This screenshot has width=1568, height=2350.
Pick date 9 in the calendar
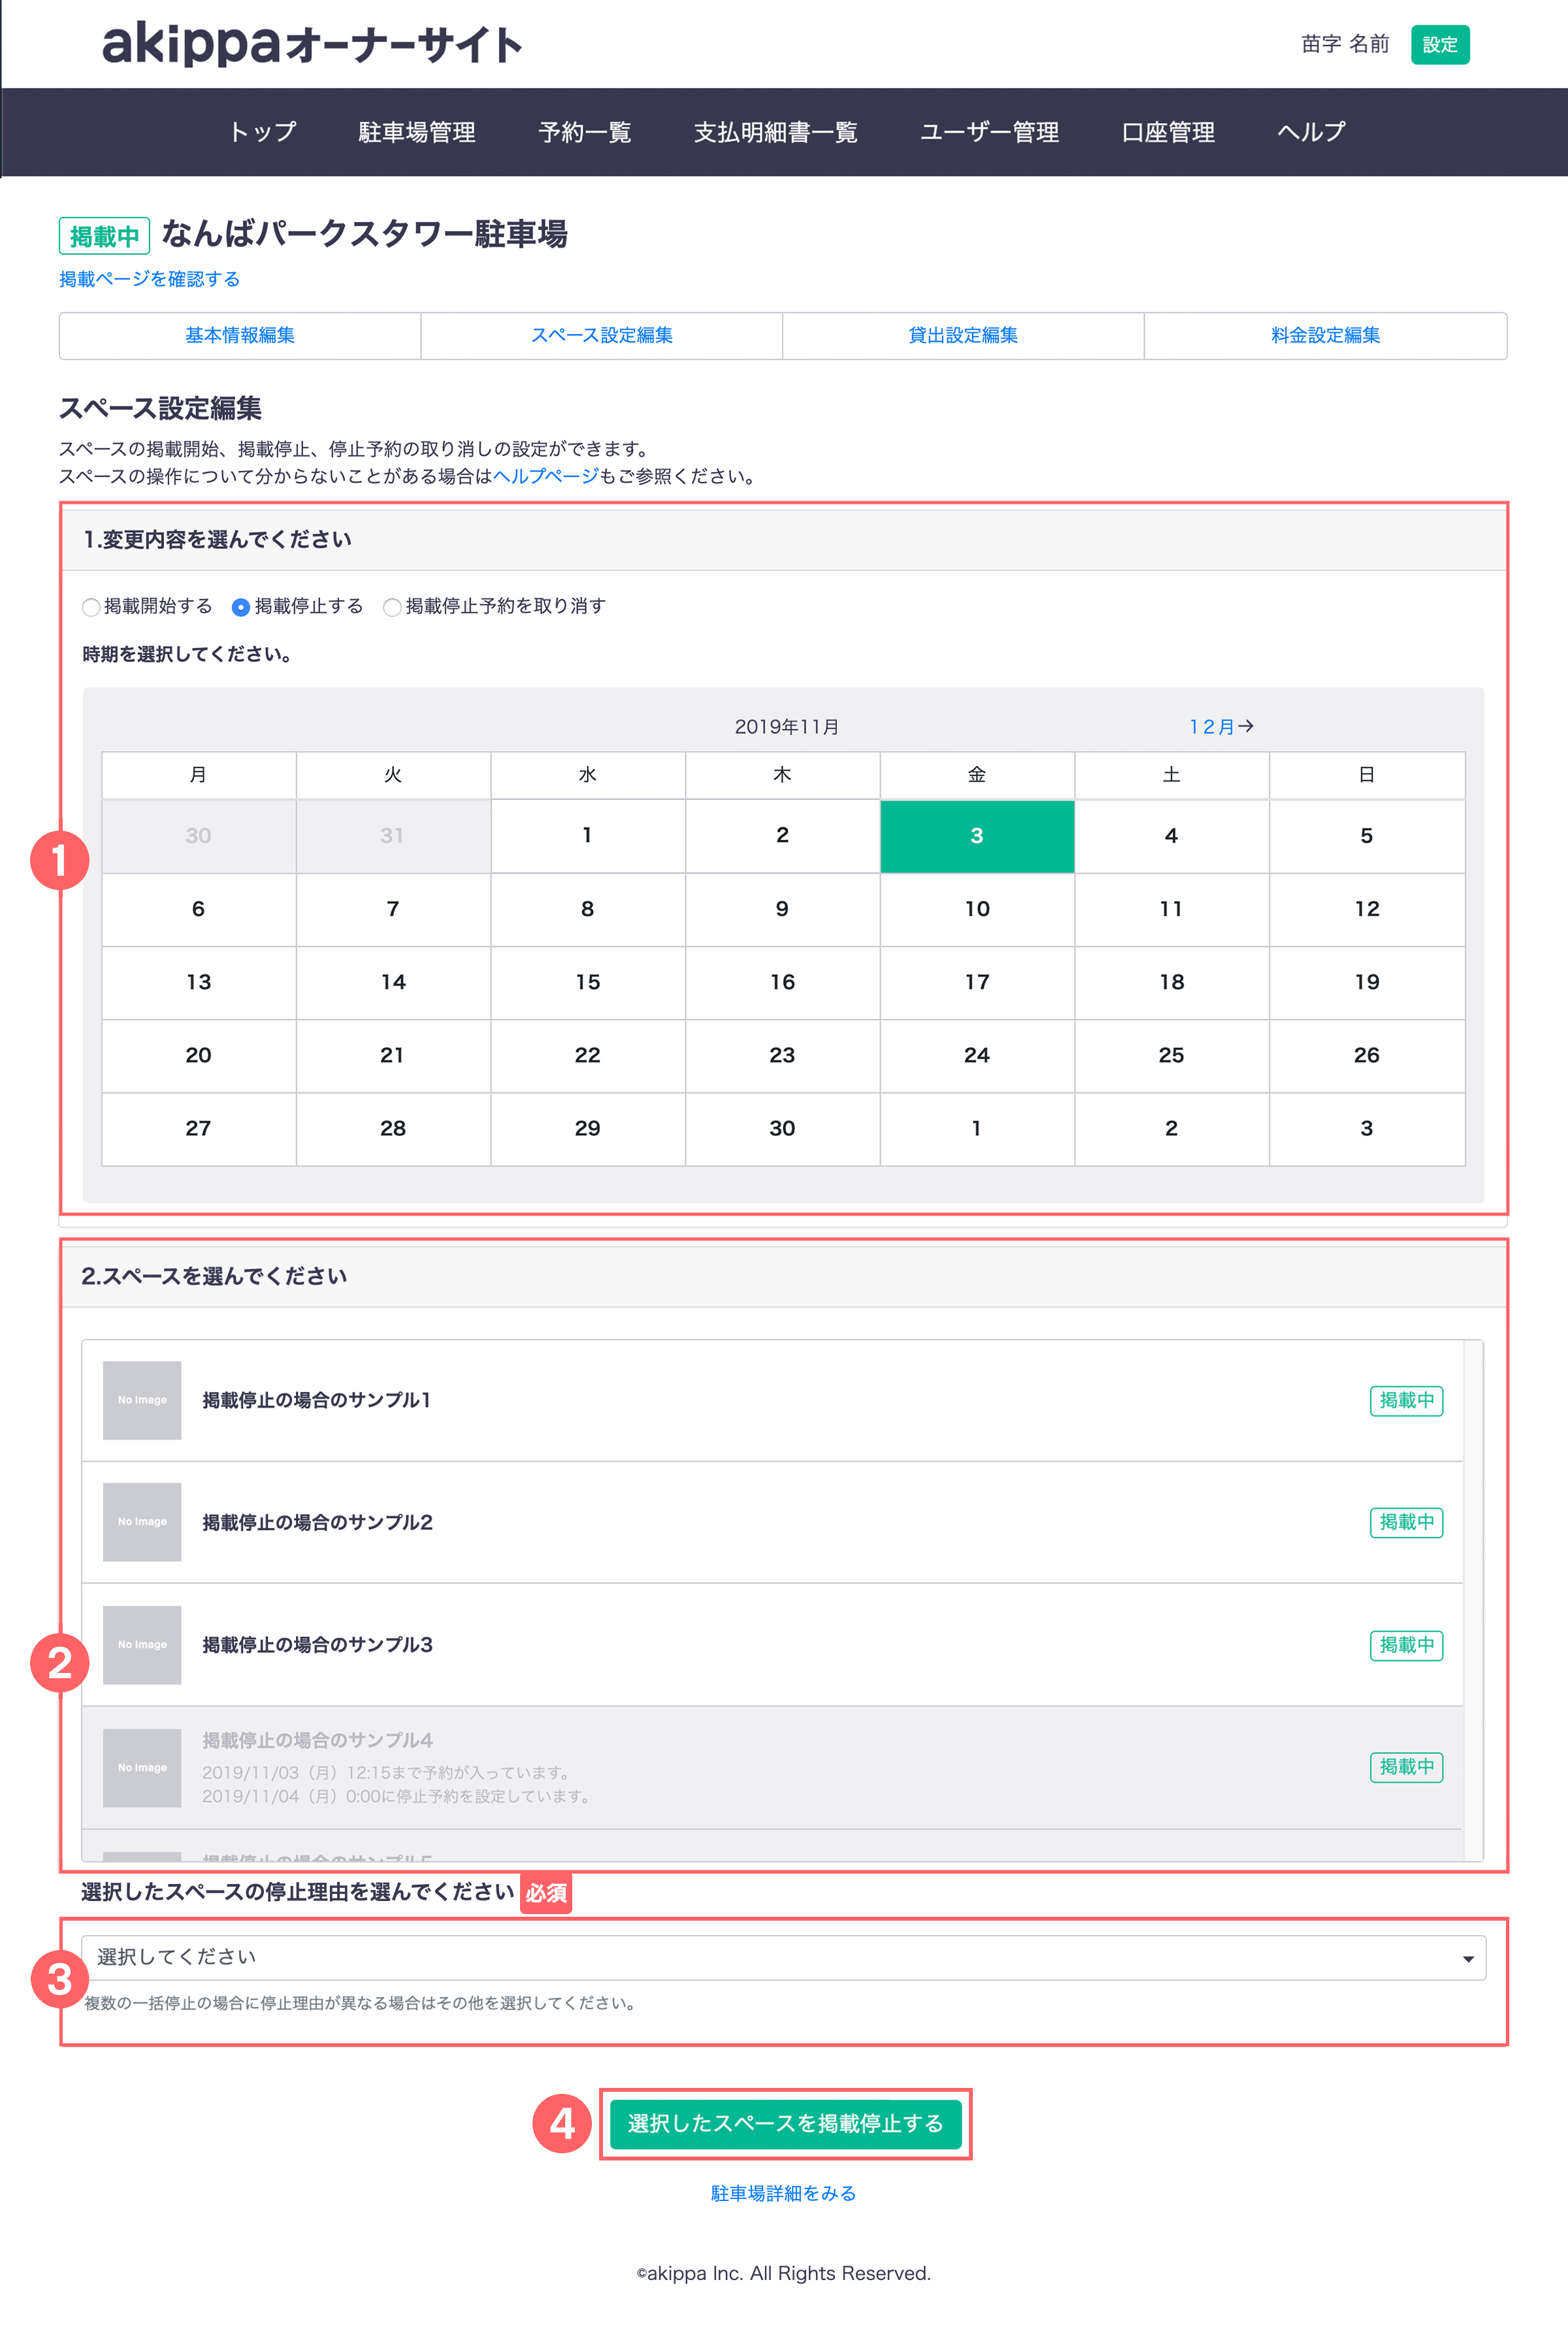click(783, 909)
